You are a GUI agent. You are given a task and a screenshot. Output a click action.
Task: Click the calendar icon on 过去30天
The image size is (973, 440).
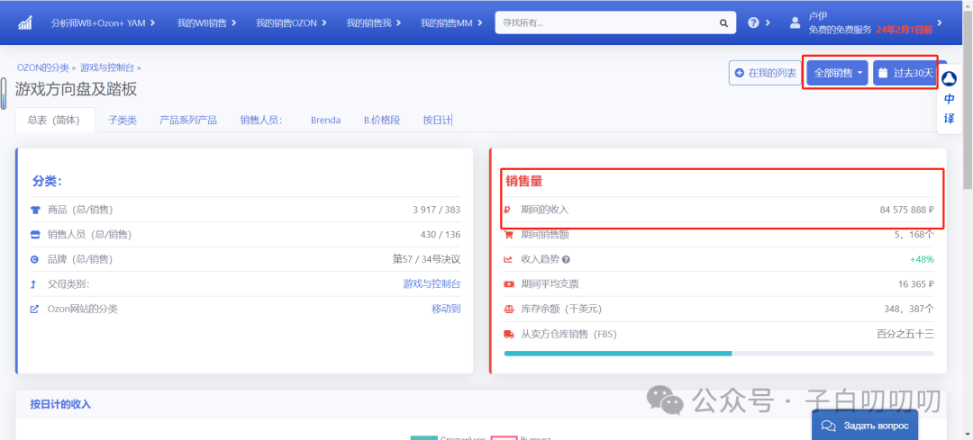883,73
